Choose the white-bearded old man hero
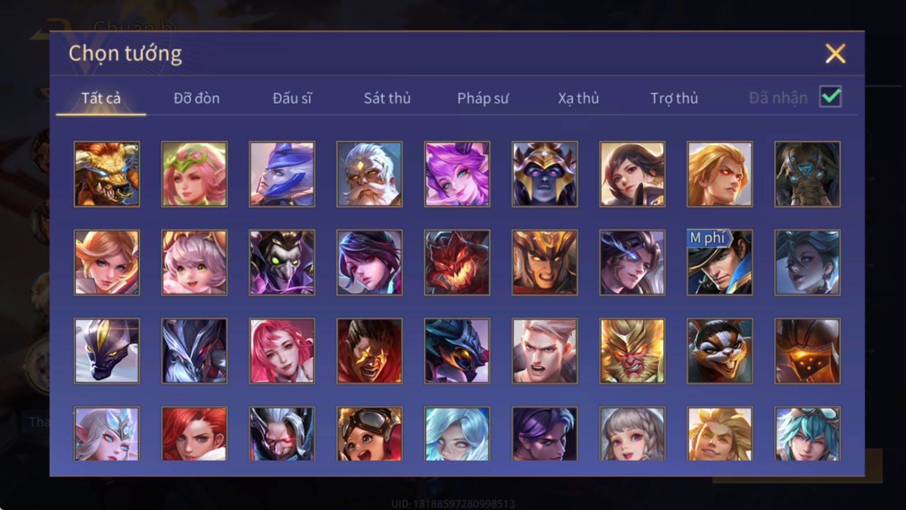 (369, 174)
